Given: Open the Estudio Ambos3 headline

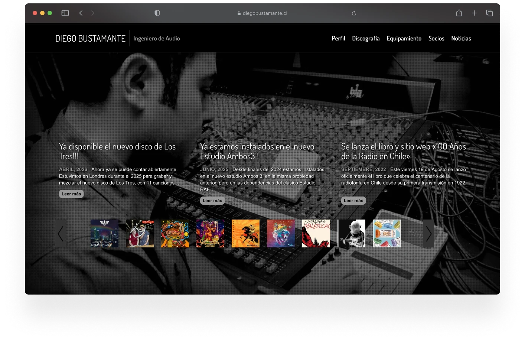Looking at the screenshot, I should [257, 151].
